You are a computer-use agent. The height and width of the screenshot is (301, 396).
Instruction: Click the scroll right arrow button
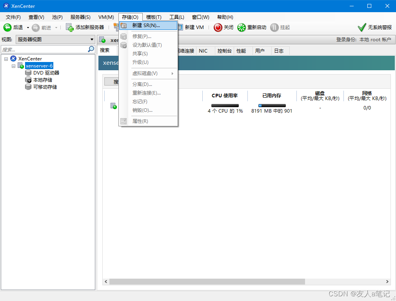tap(387, 281)
